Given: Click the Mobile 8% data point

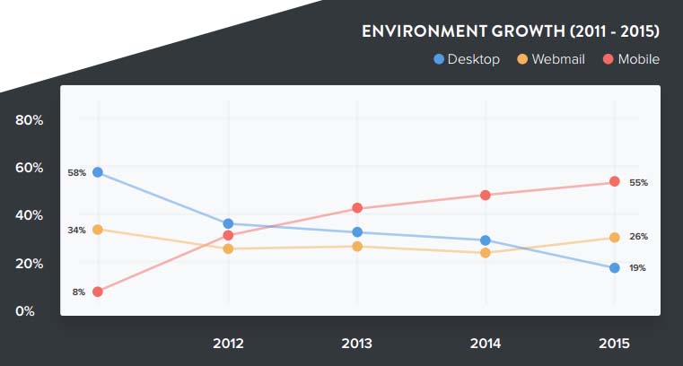Looking at the screenshot, I should (x=98, y=292).
